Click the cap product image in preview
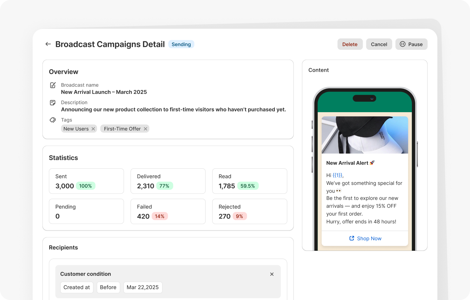 coord(365,135)
